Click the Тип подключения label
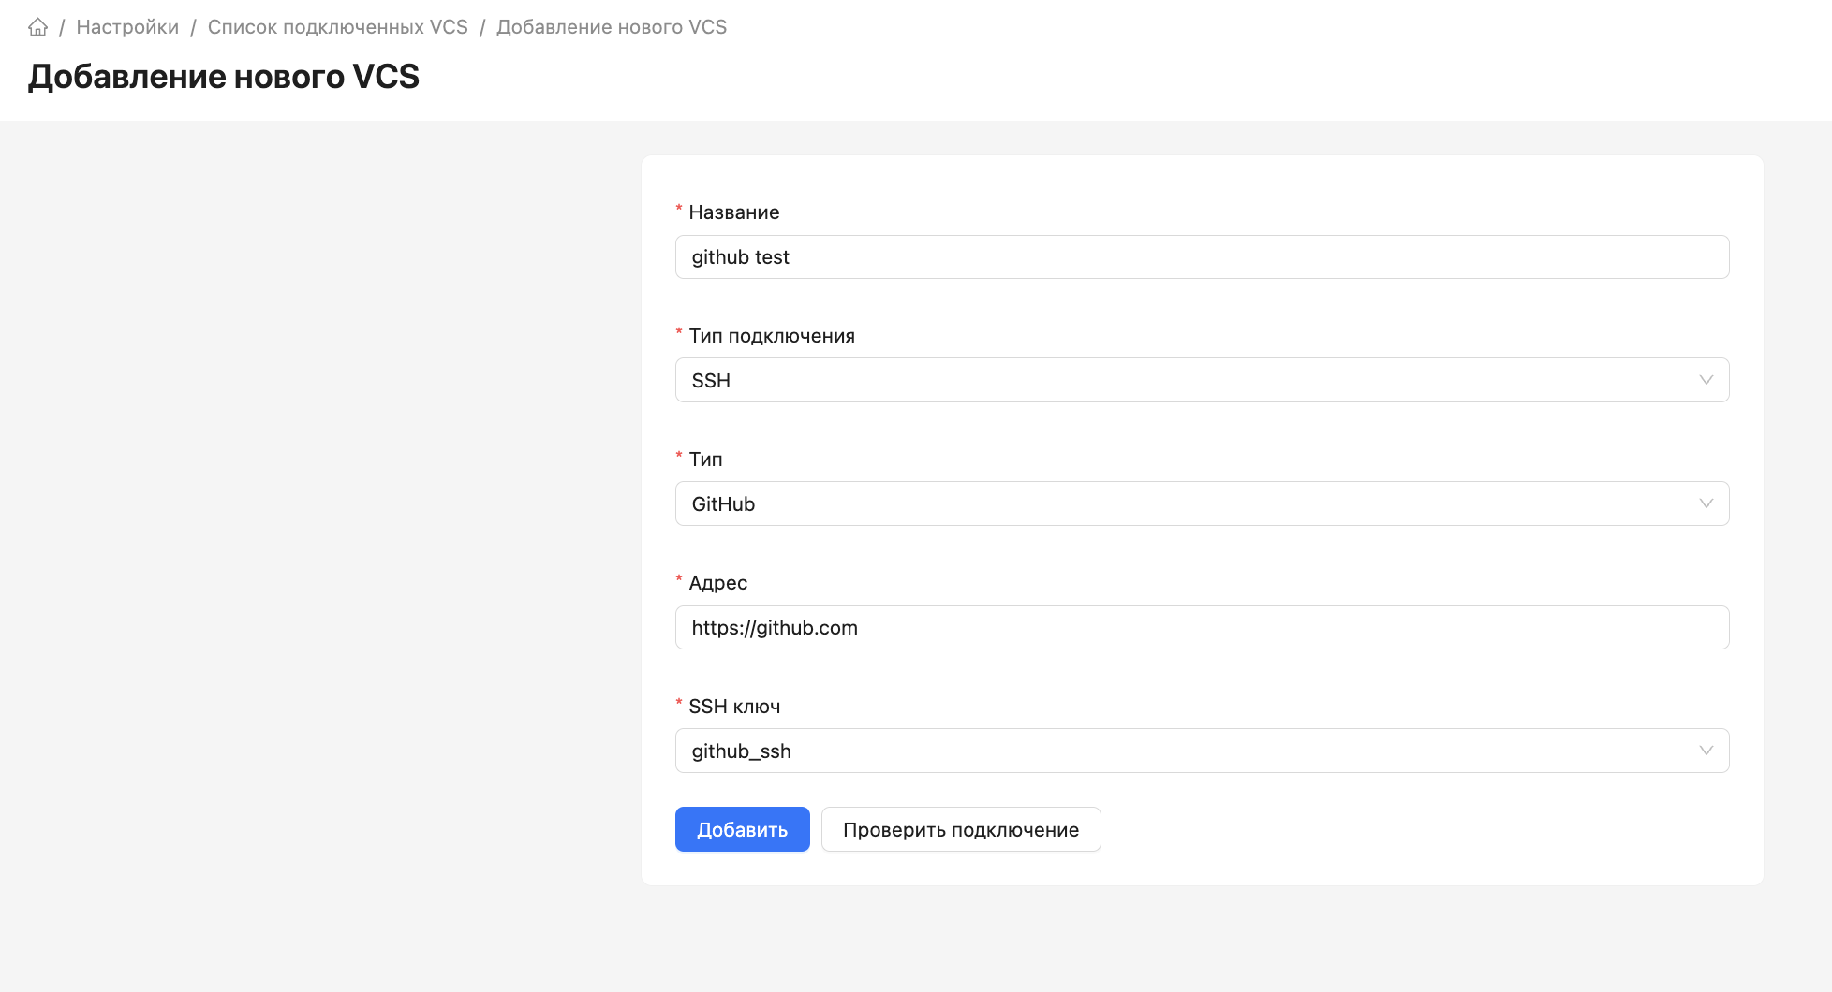This screenshot has height=992, width=1832. click(772, 336)
